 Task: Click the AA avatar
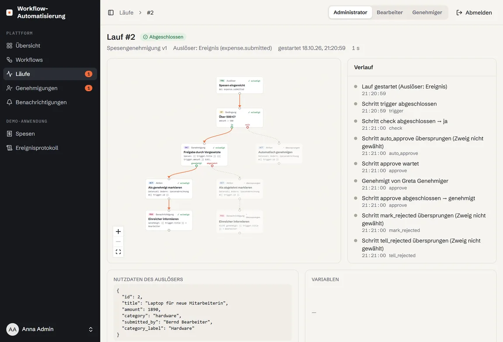13,329
